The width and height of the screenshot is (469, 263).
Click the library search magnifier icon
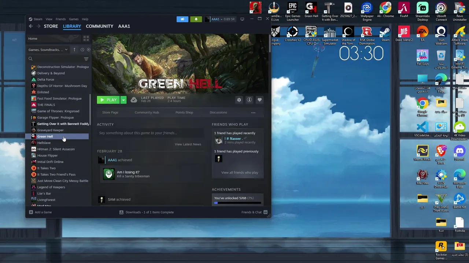[x=30, y=59]
